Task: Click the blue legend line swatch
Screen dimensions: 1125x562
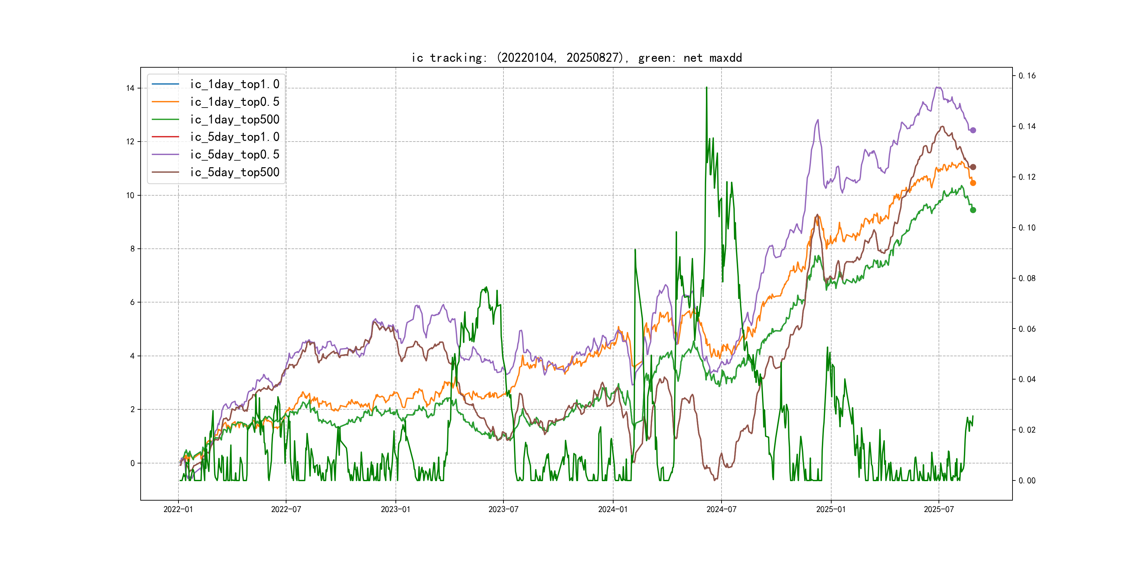Action: click(165, 84)
